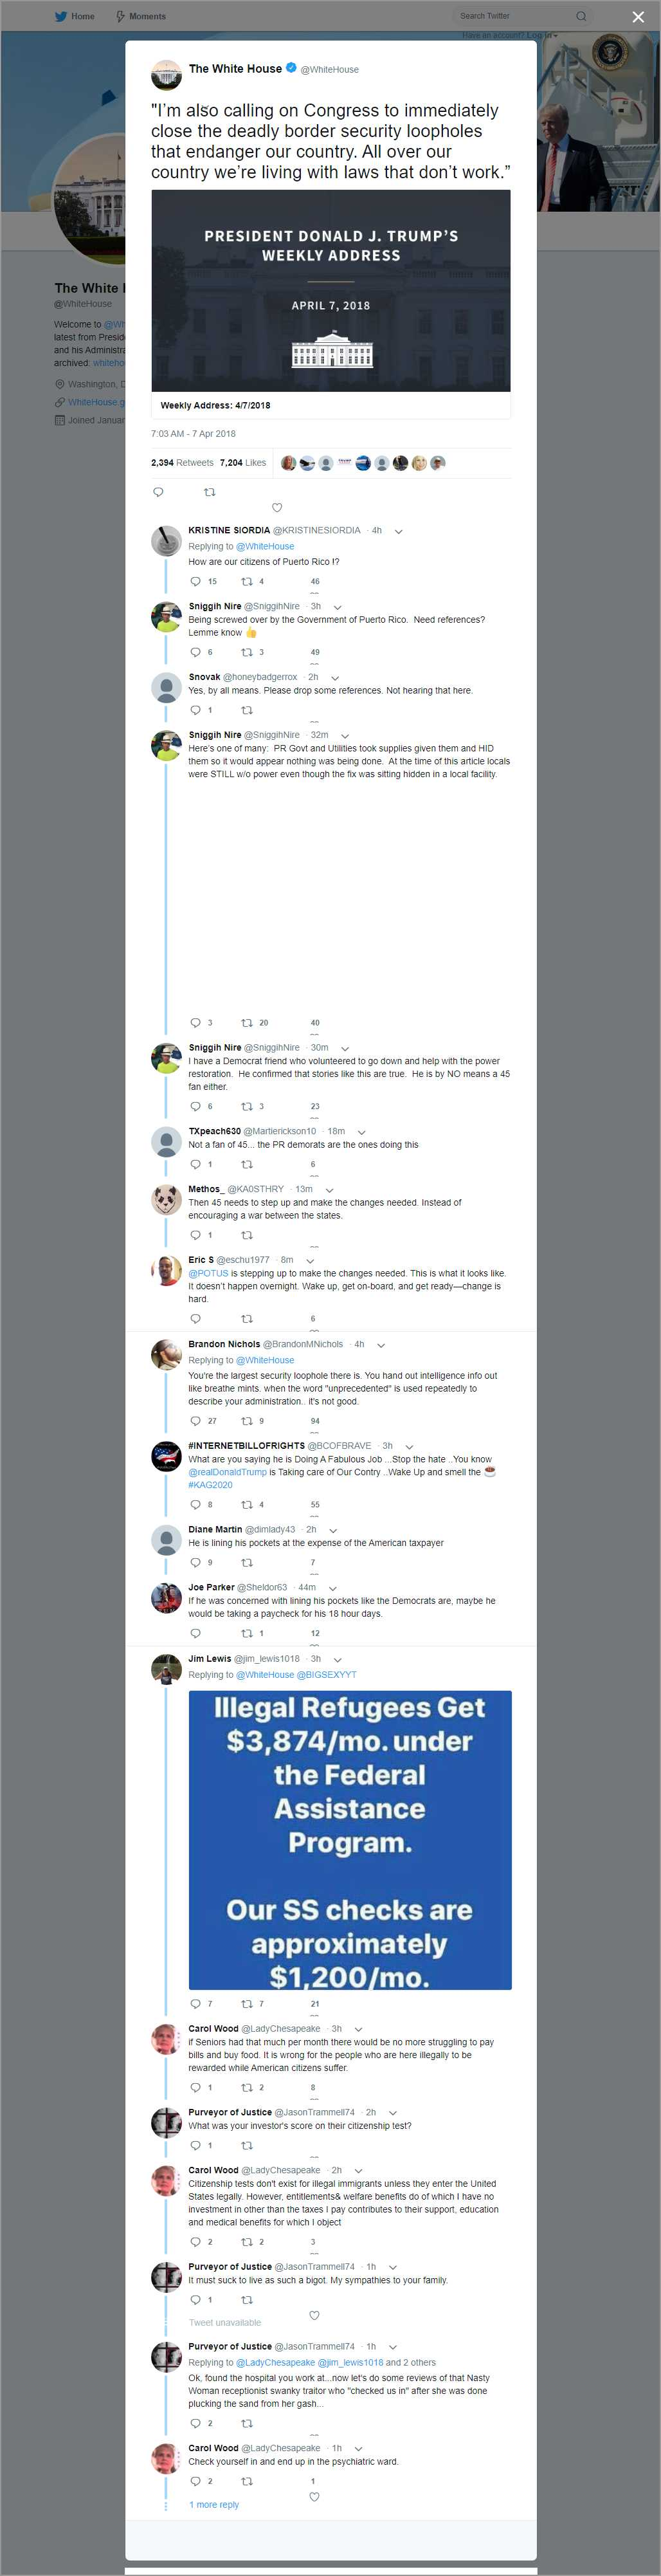Reply to the White House tweet

tap(158, 492)
